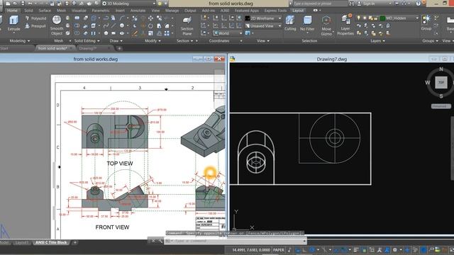The image size is (454, 255).
Task: Activate the Presspull tool
Action: 35,26
